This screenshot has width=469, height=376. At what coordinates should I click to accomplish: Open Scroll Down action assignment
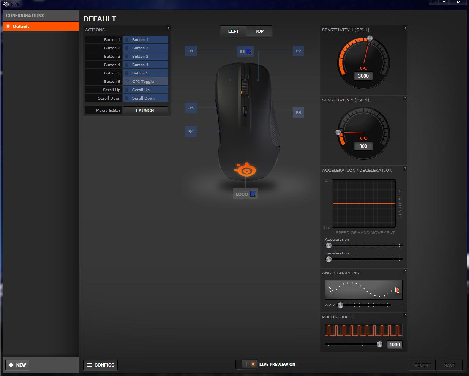pyautogui.click(x=145, y=98)
